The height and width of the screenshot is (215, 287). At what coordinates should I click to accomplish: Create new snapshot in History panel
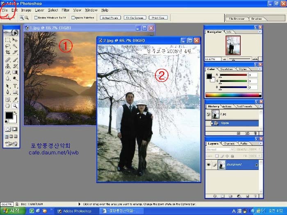click(247, 134)
